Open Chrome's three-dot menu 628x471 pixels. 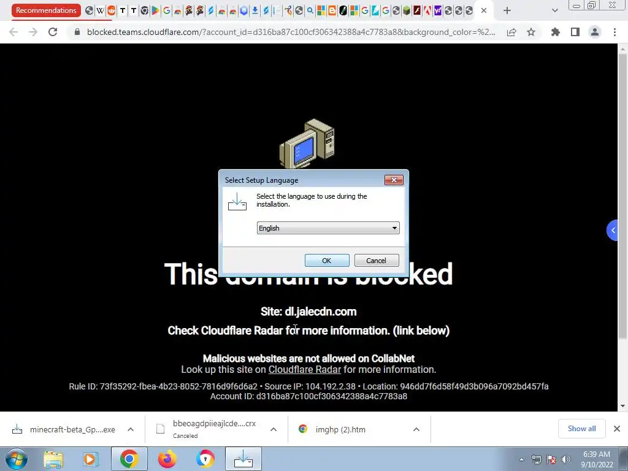pyautogui.click(x=615, y=32)
